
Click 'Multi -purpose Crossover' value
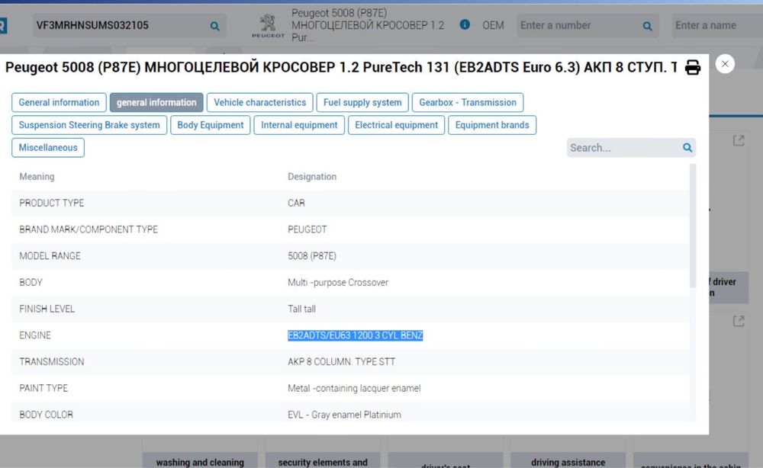pos(338,282)
